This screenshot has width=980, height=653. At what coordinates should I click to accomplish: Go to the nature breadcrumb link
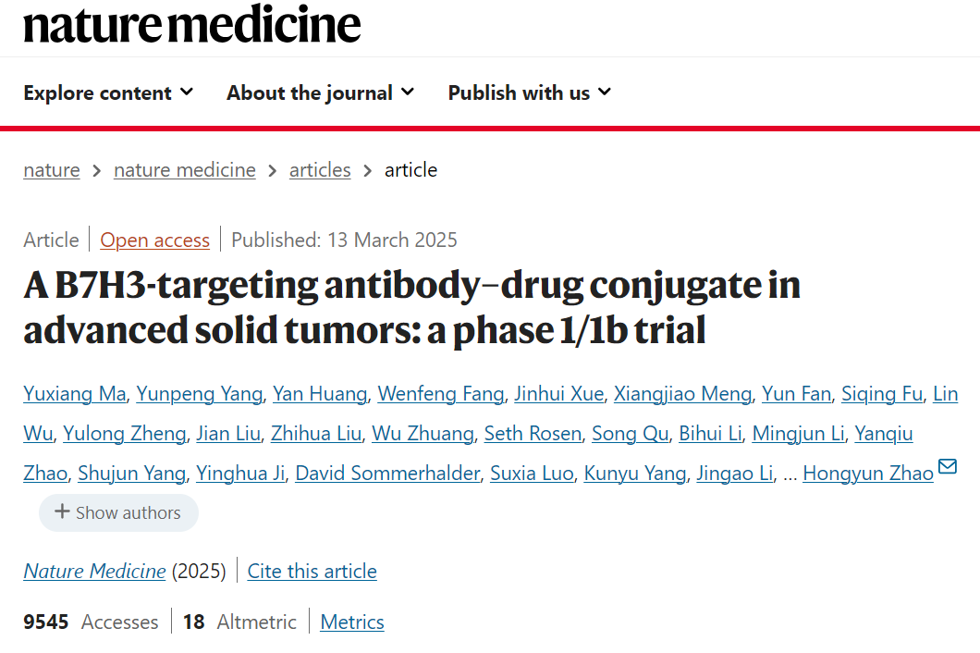52,170
